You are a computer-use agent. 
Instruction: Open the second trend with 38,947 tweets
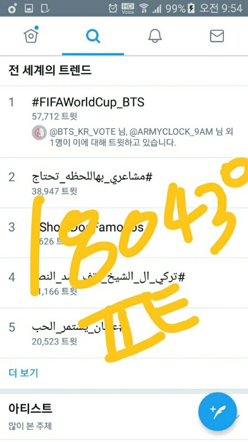point(124,183)
